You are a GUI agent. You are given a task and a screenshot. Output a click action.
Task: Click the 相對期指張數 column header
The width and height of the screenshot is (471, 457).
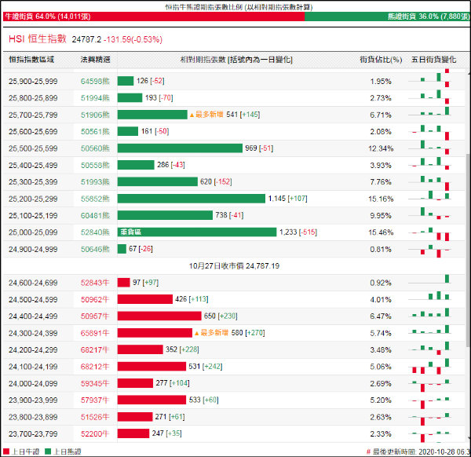click(x=236, y=60)
